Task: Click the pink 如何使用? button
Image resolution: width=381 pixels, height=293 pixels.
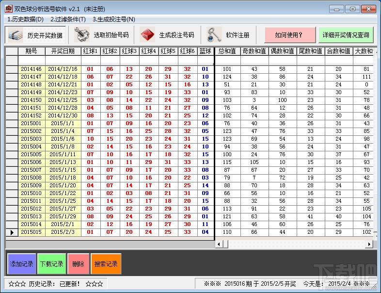Action: pos(290,35)
